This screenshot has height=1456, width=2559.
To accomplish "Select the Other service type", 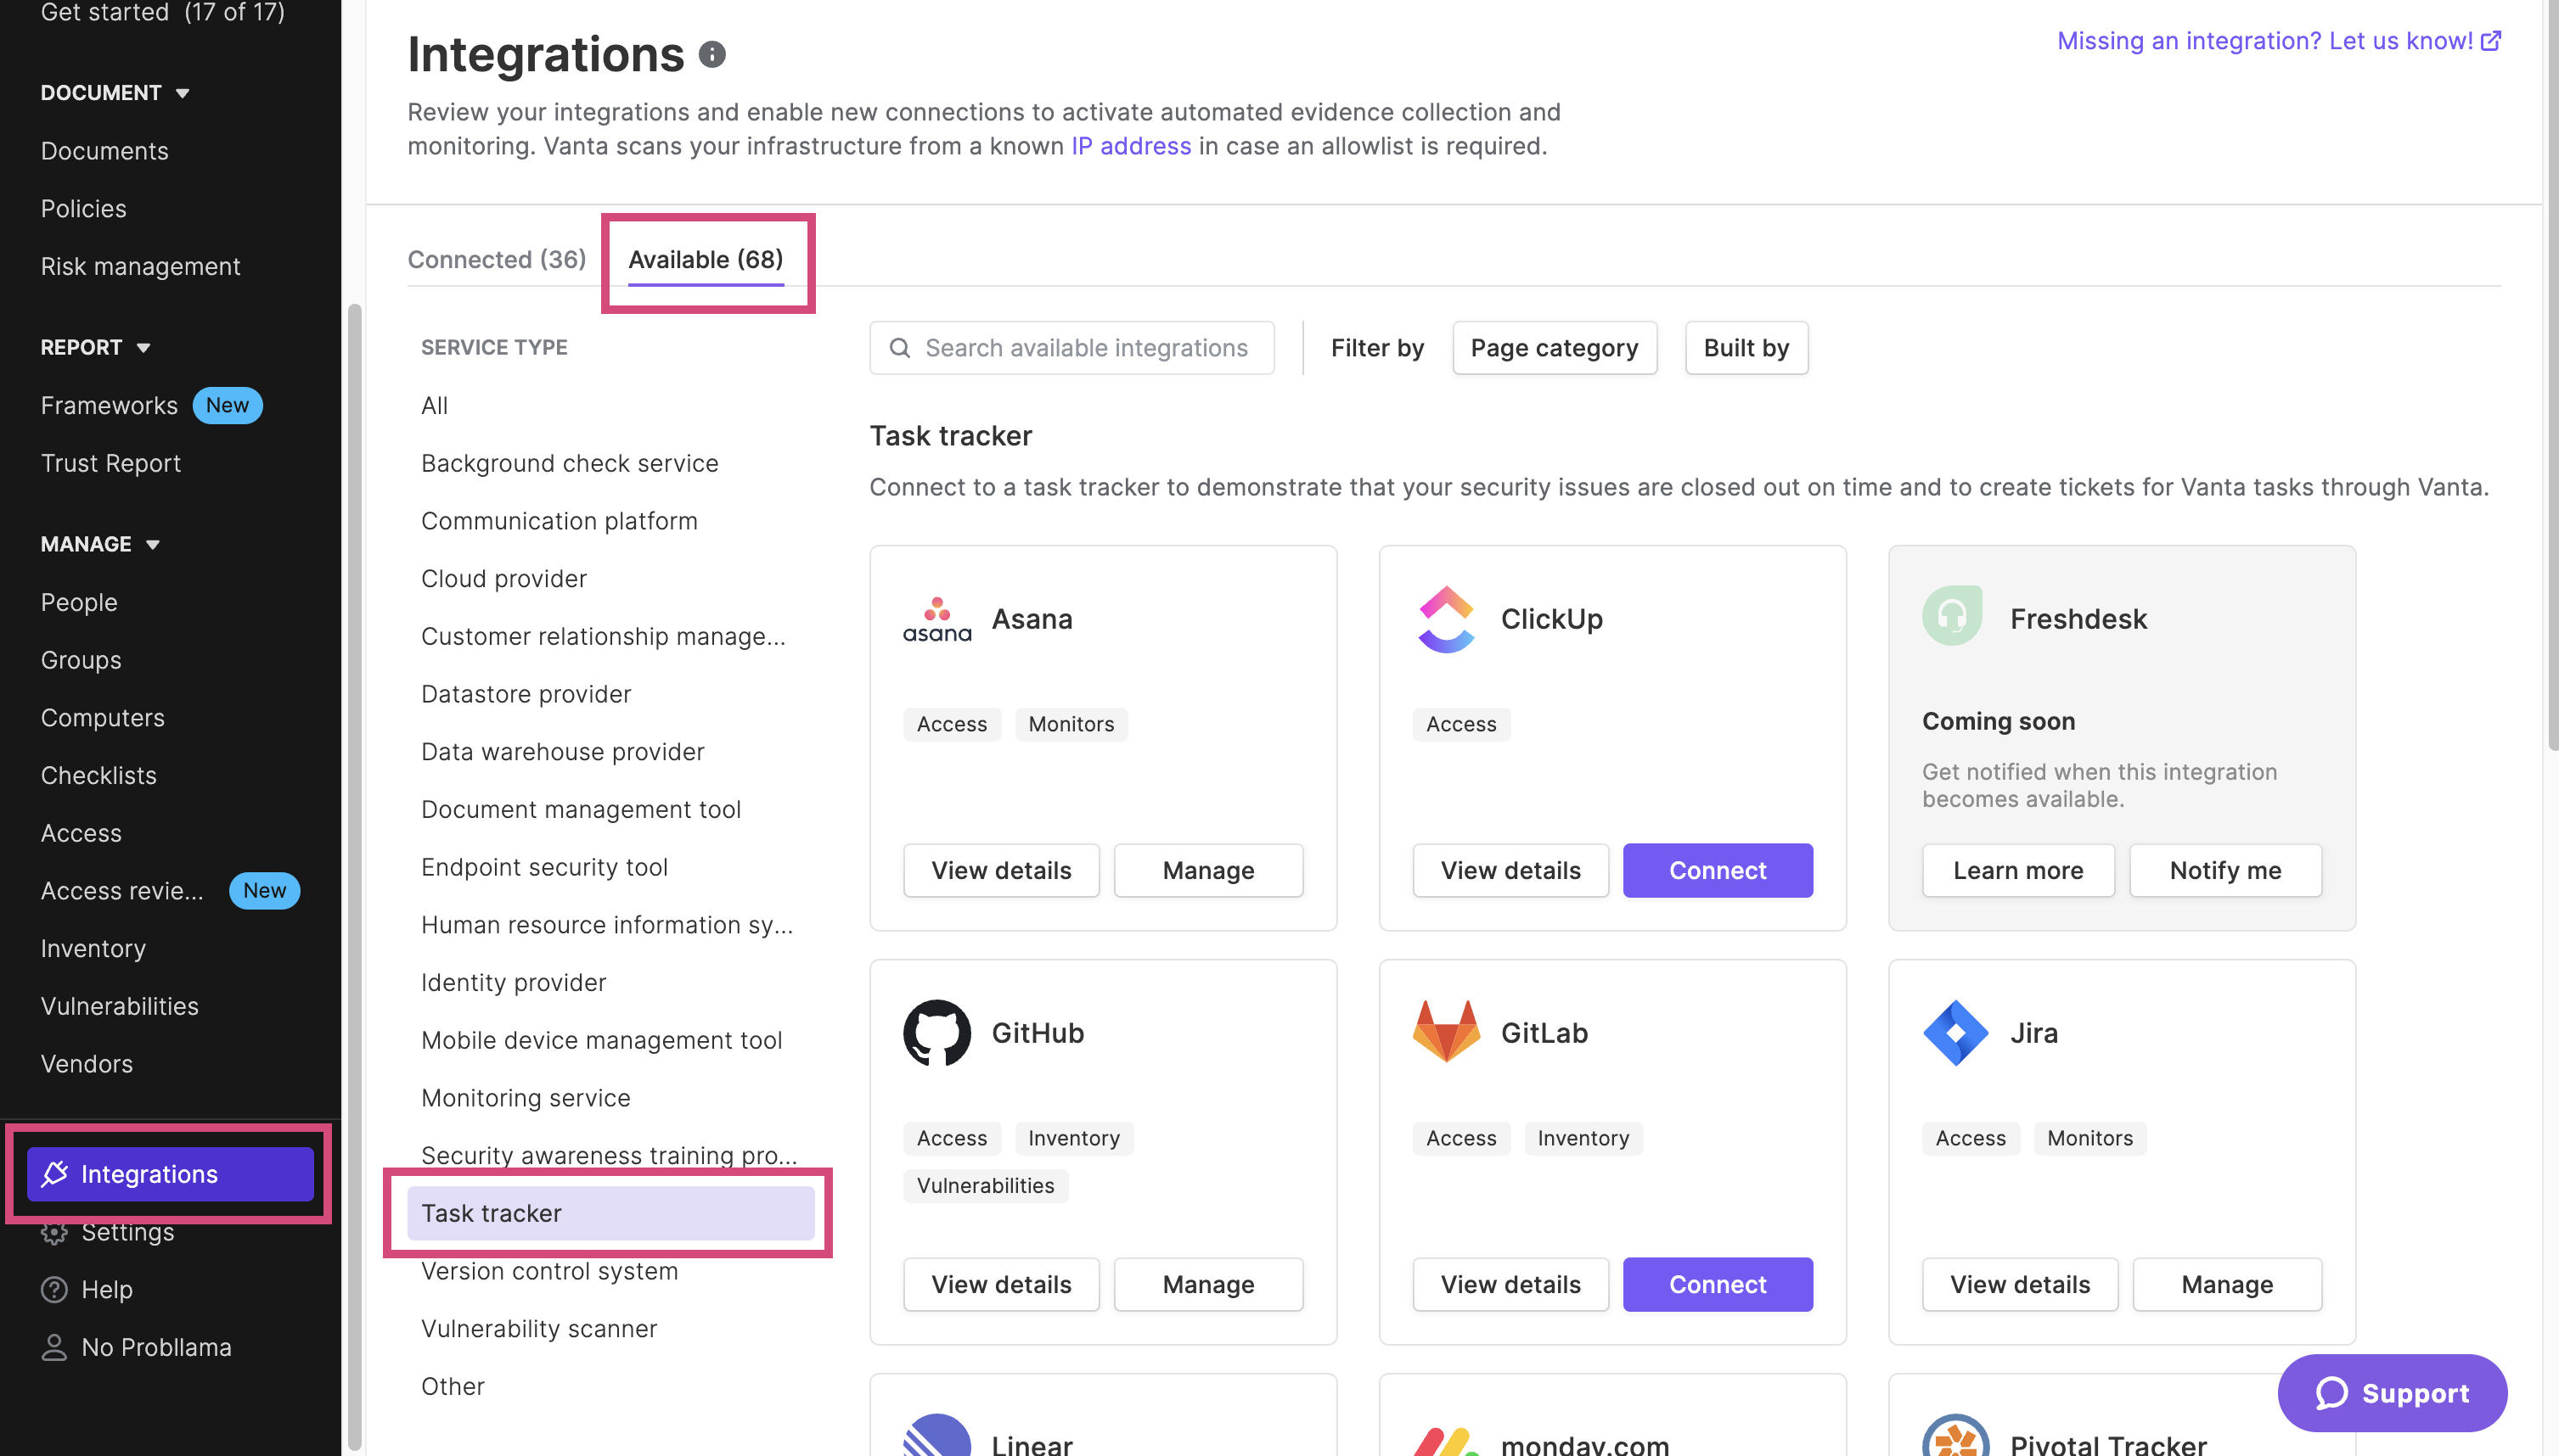I will pos(453,1386).
